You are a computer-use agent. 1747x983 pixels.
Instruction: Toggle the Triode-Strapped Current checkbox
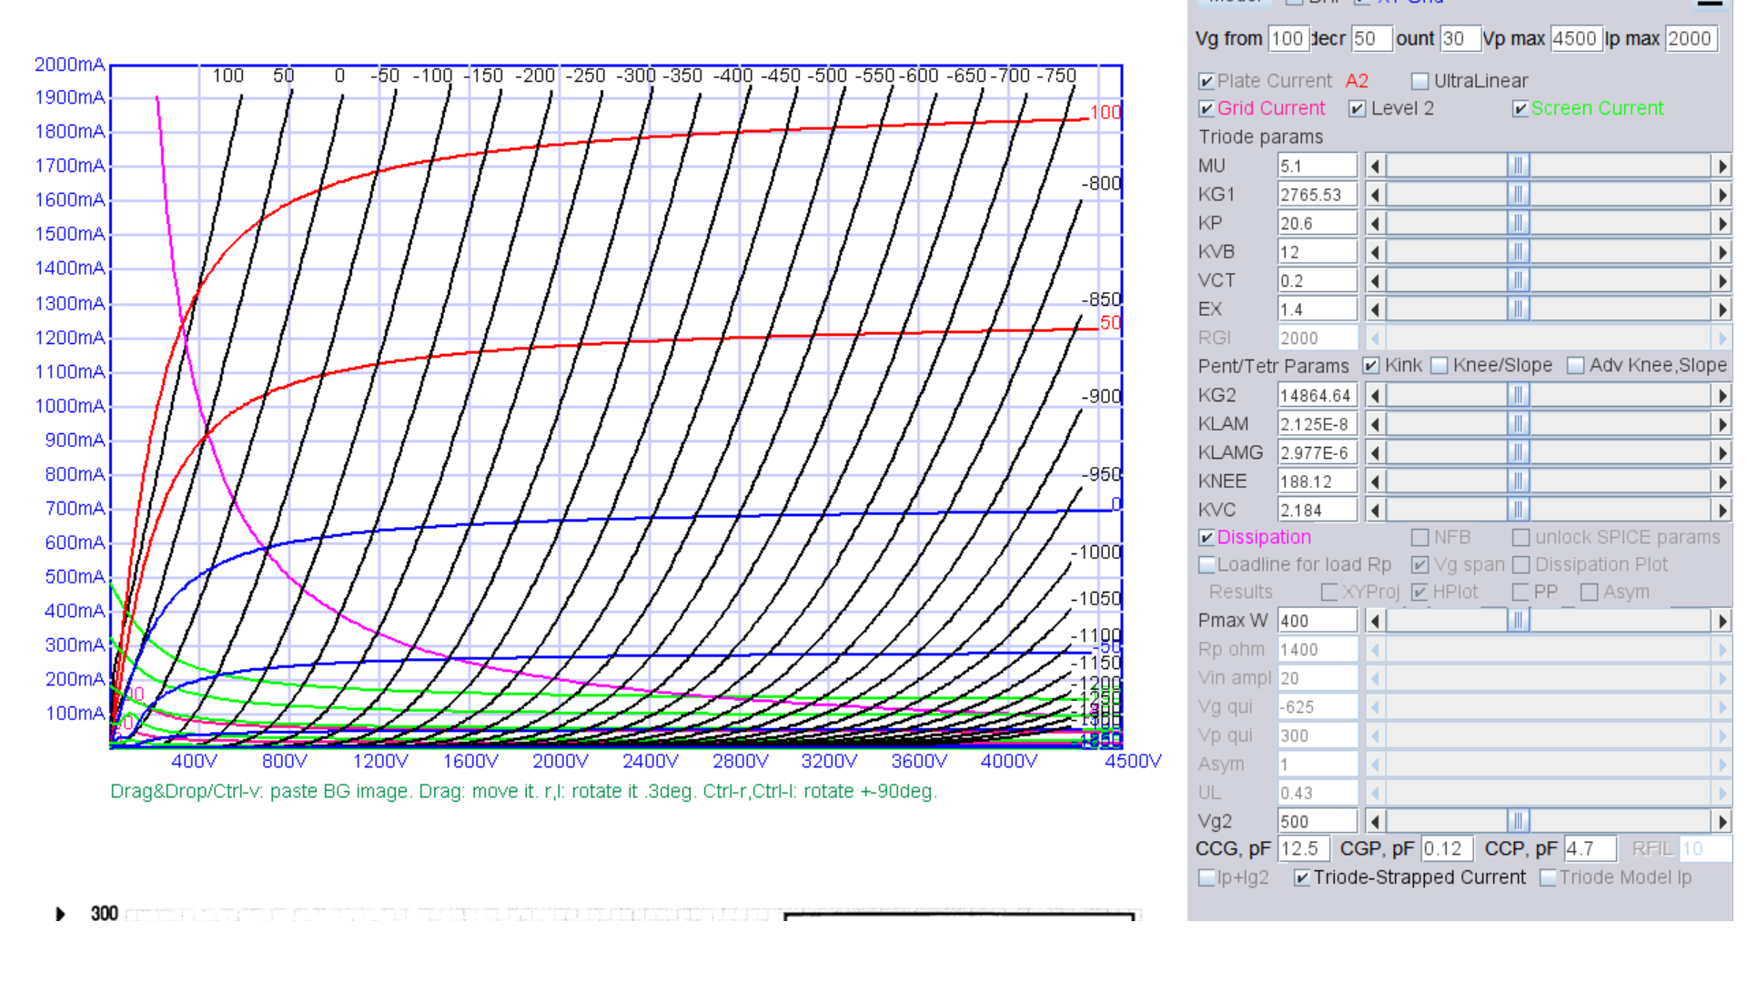[x=1302, y=877]
